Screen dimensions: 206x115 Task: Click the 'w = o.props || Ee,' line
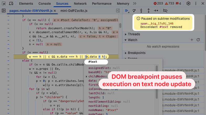point(45,69)
